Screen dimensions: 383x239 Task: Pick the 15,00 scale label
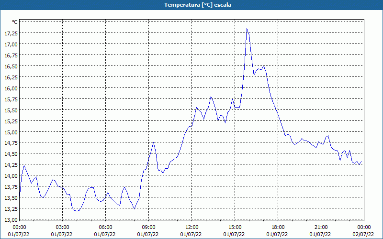click(x=11, y=132)
